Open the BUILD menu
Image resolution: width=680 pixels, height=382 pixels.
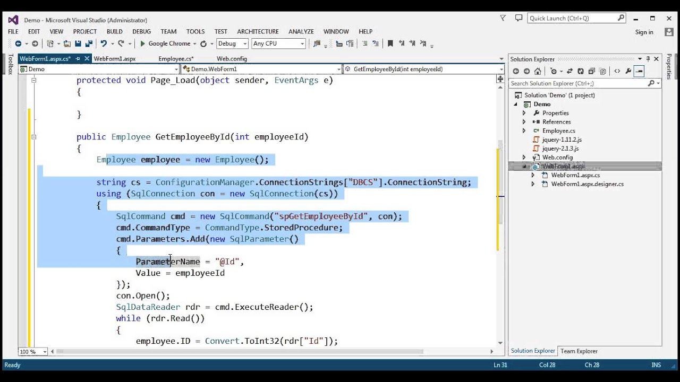click(x=114, y=31)
